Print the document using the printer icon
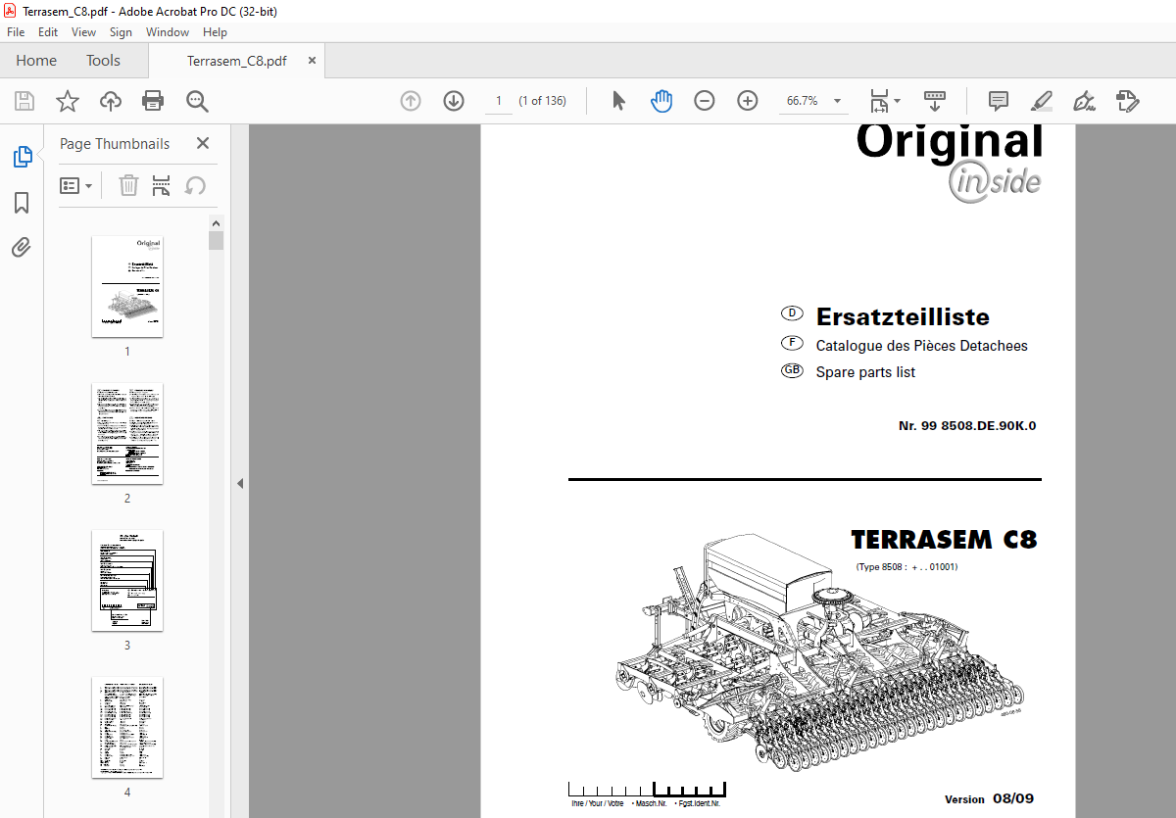The height and width of the screenshot is (818, 1176). pos(153,101)
